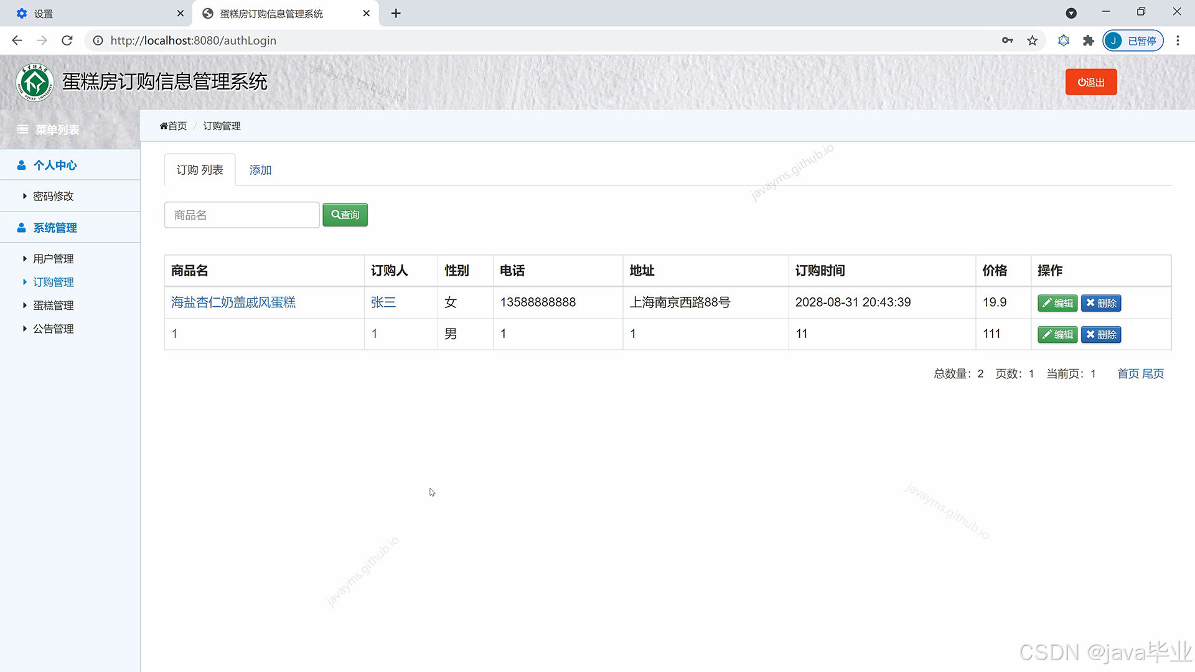The height and width of the screenshot is (672, 1195).
Task: Open profile button 已暂停
Action: (1133, 40)
